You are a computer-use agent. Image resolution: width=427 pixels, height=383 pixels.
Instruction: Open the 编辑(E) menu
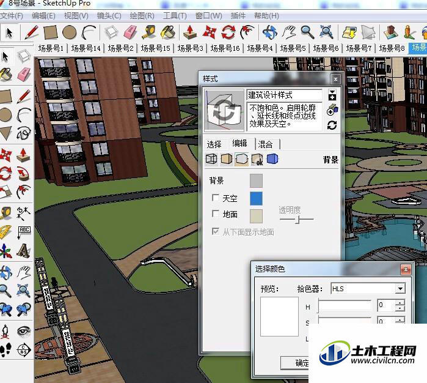point(43,16)
